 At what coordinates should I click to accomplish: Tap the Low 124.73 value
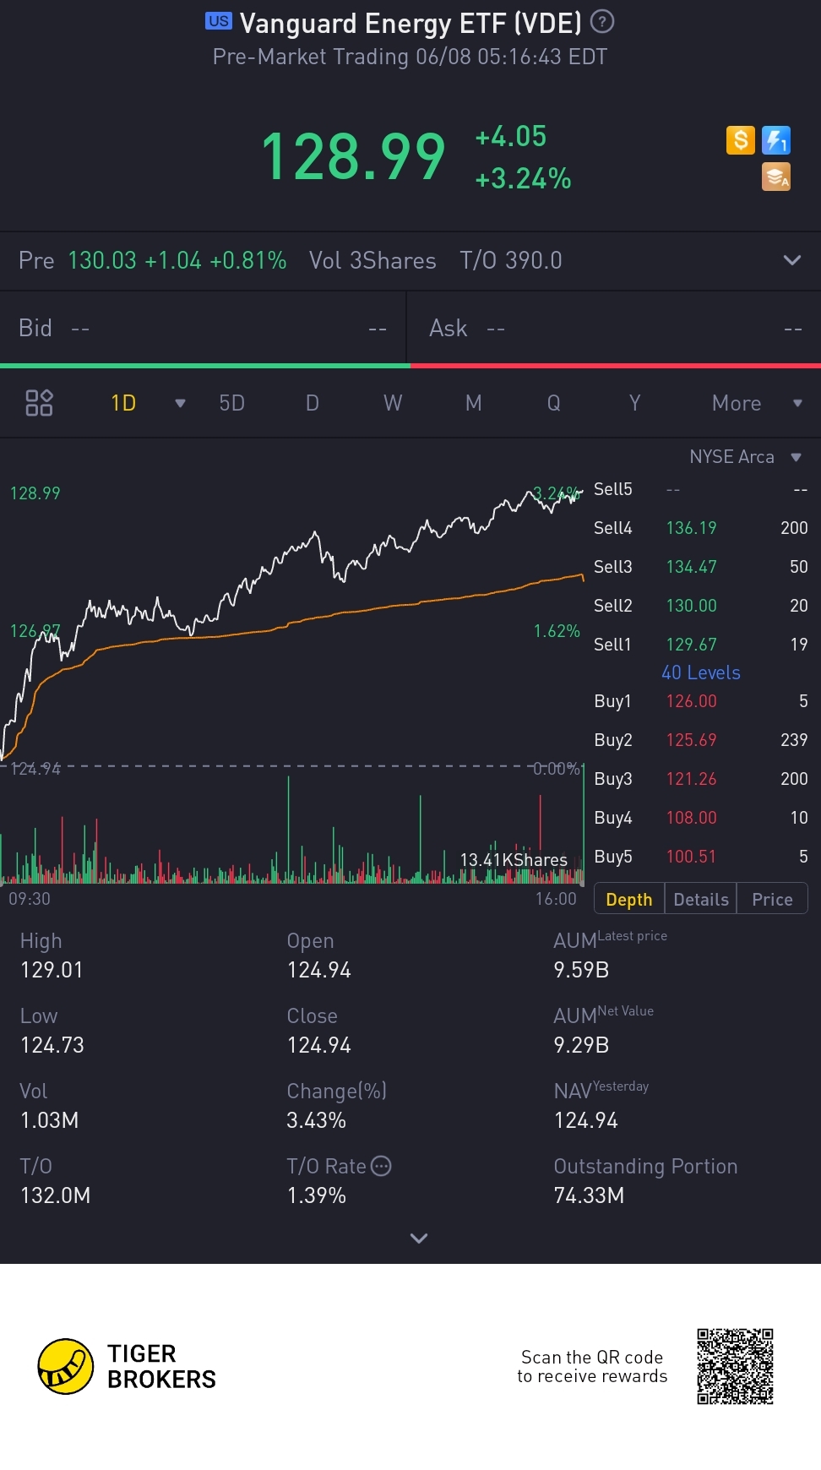click(52, 1045)
